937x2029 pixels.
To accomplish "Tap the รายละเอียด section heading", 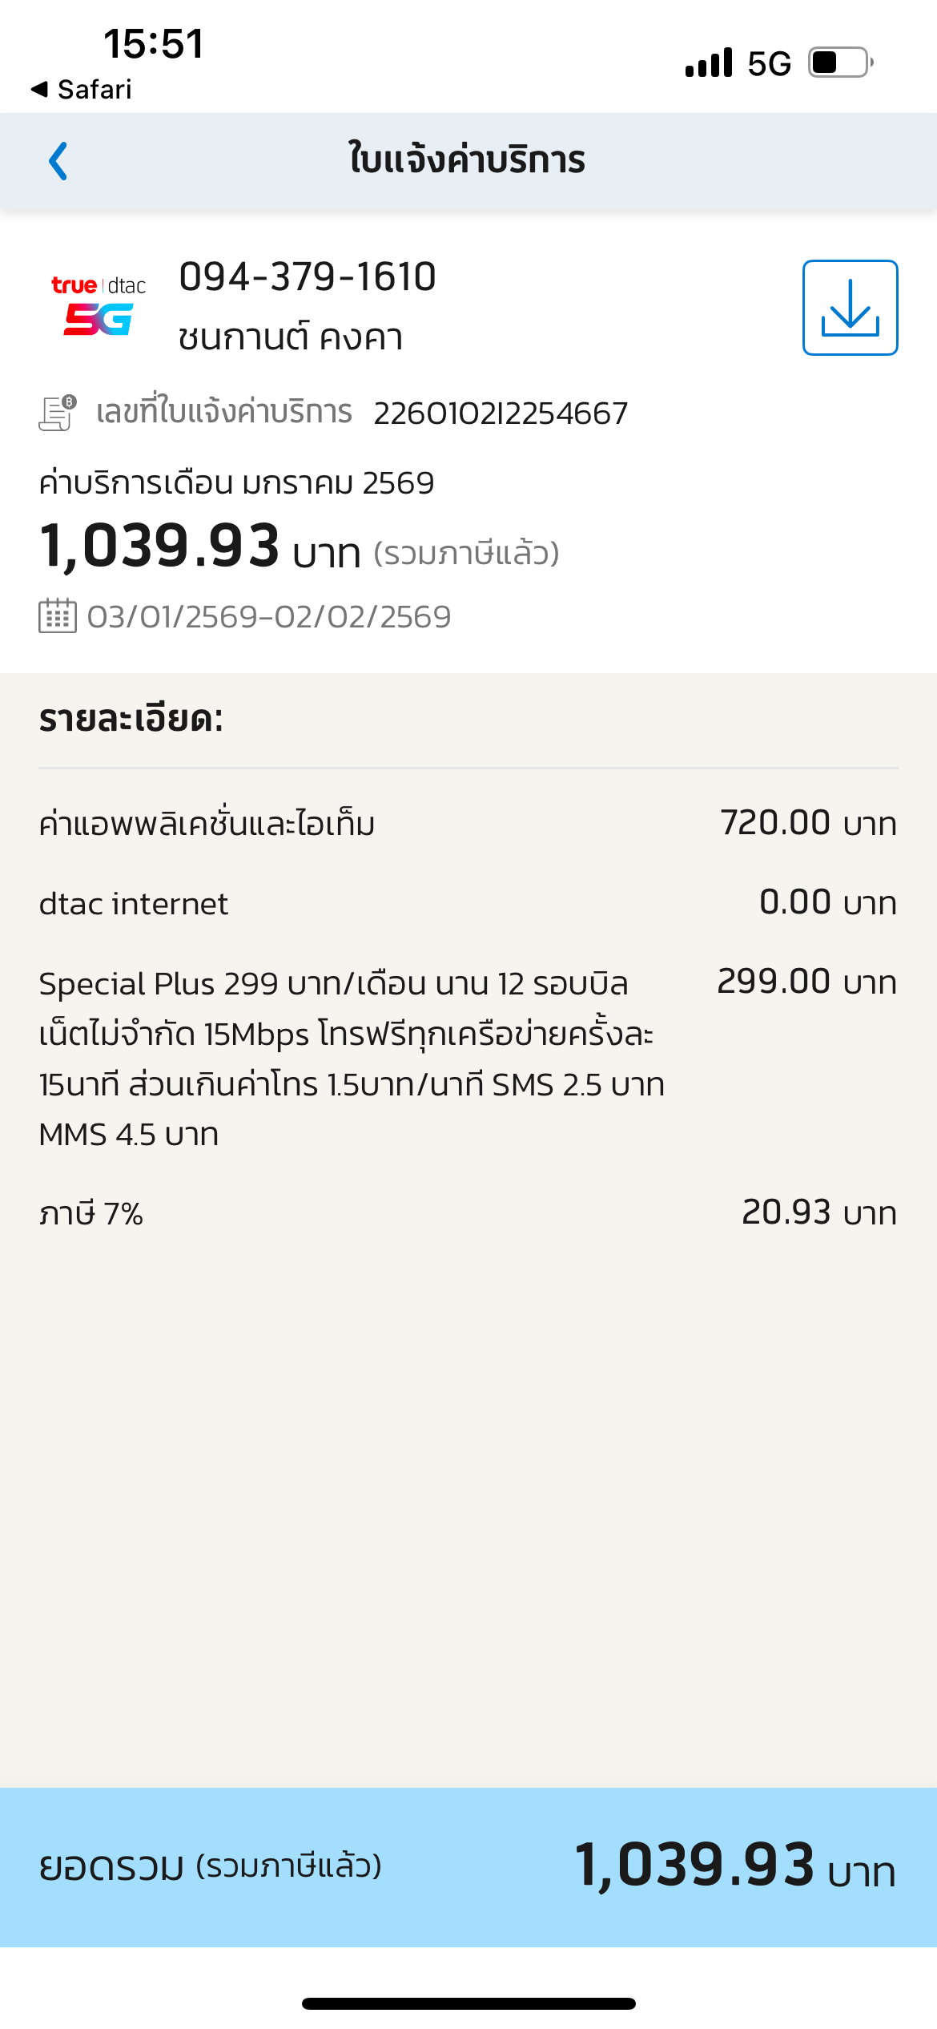I will coord(131,719).
